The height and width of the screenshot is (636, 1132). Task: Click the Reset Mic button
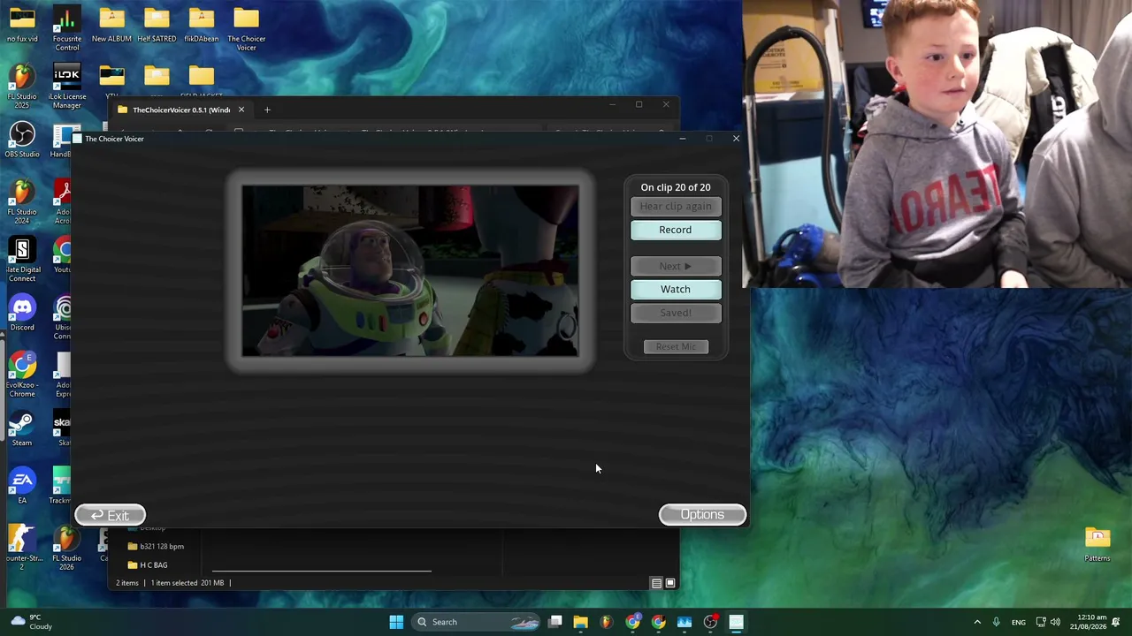coord(676,346)
